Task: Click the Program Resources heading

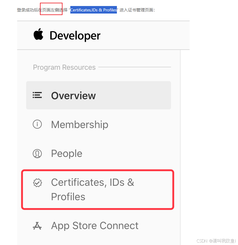Action: click(64, 67)
